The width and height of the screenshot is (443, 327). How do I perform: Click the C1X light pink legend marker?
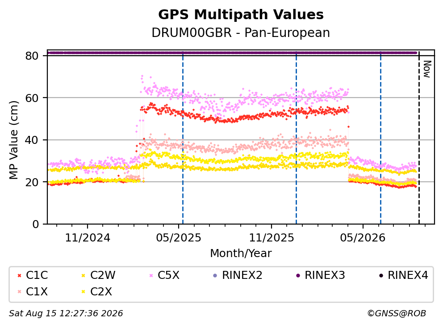point(19,292)
